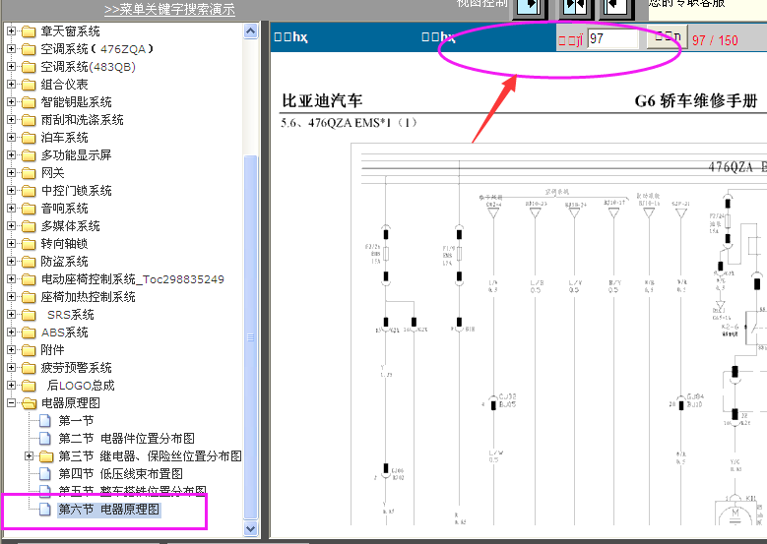Select the 空调系统(476ZQA) label
The width and height of the screenshot is (767, 544).
tap(96, 49)
